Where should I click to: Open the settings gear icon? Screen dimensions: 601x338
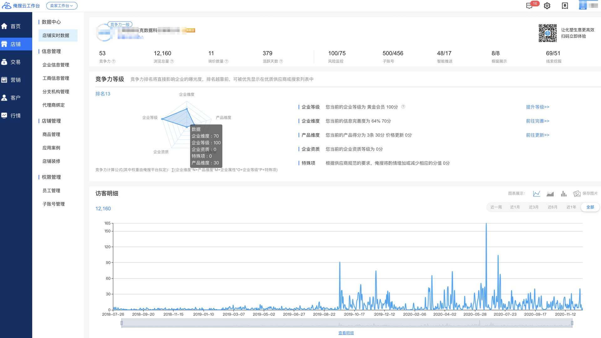[x=547, y=6]
